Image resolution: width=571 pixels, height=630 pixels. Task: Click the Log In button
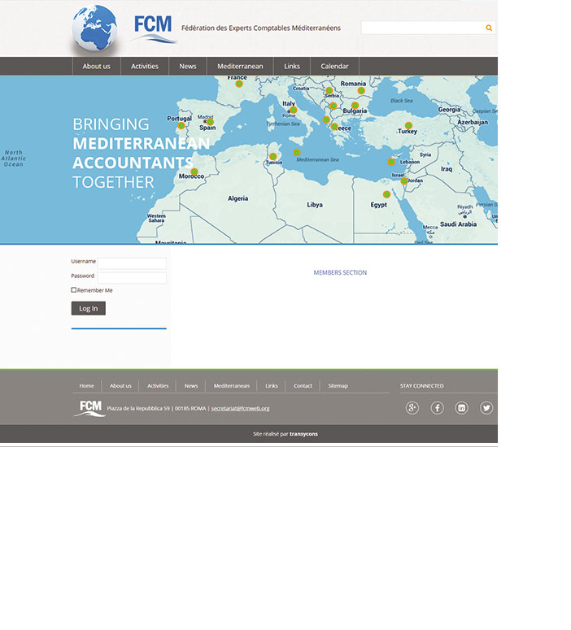coord(89,309)
